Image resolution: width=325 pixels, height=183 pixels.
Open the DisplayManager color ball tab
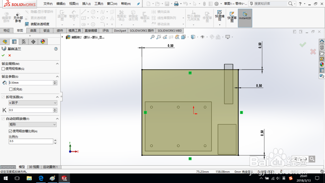(x=43, y=42)
